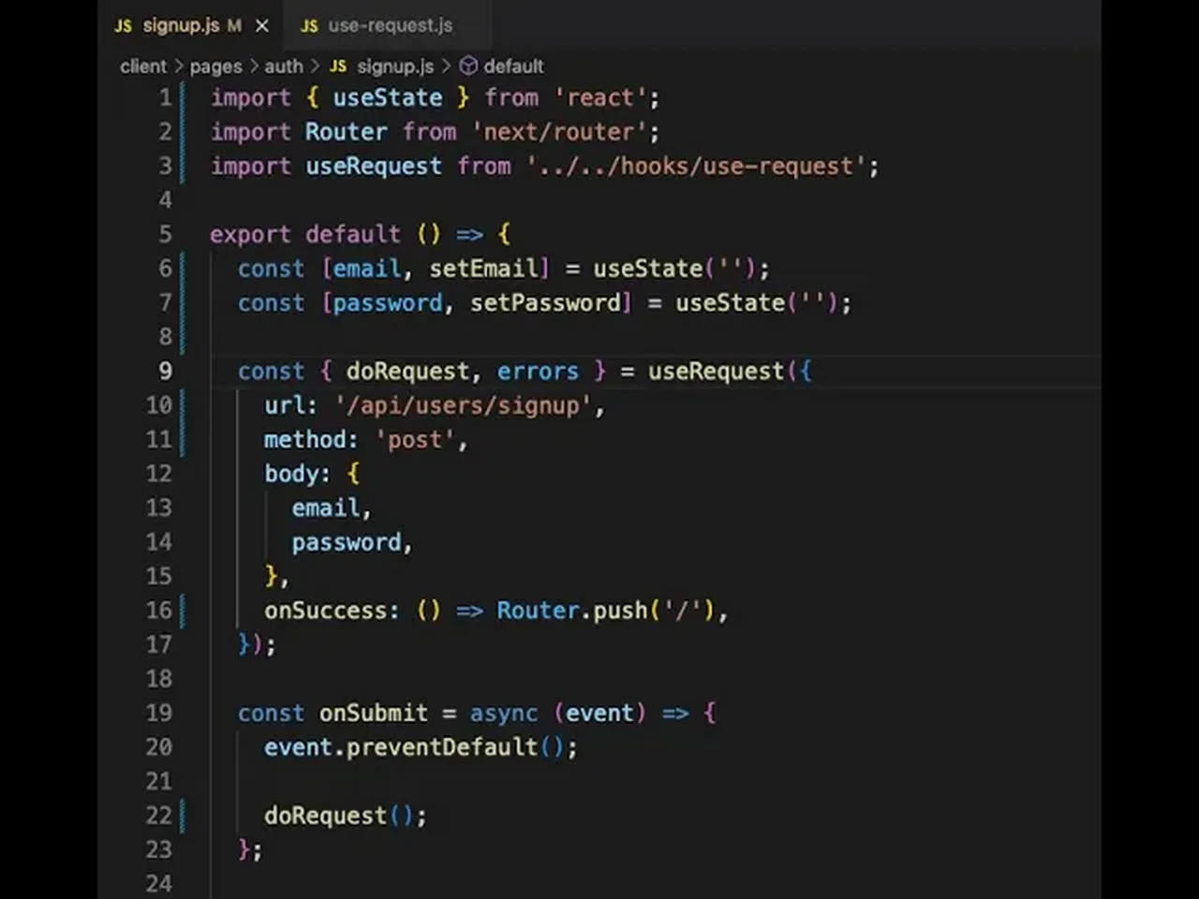Select the signup.js tab
Screen dimensions: 1199x899
click(181, 26)
